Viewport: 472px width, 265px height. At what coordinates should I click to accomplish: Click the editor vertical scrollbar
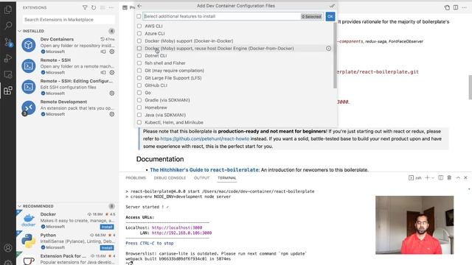click(x=471, y=87)
